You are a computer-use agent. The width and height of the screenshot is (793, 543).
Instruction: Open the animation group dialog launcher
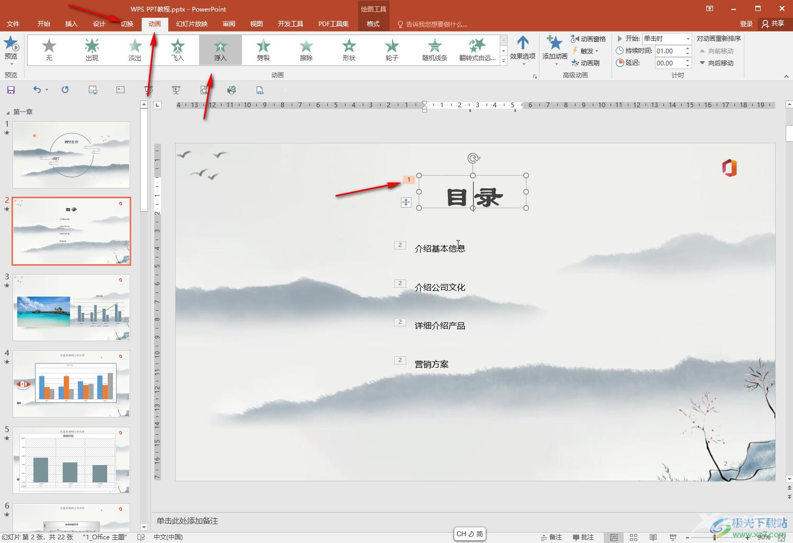535,76
